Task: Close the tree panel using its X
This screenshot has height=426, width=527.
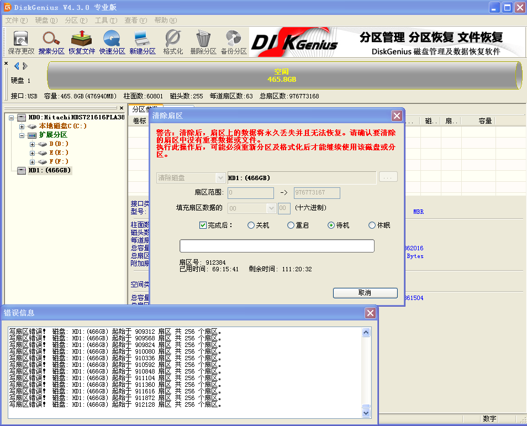Action: click(122, 108)
